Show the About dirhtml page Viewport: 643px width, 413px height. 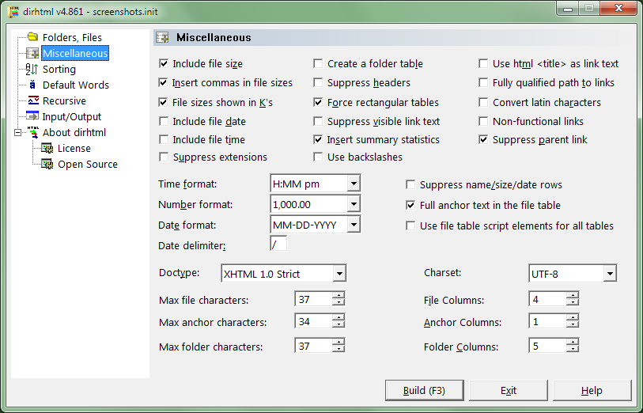tap(74, 132)
